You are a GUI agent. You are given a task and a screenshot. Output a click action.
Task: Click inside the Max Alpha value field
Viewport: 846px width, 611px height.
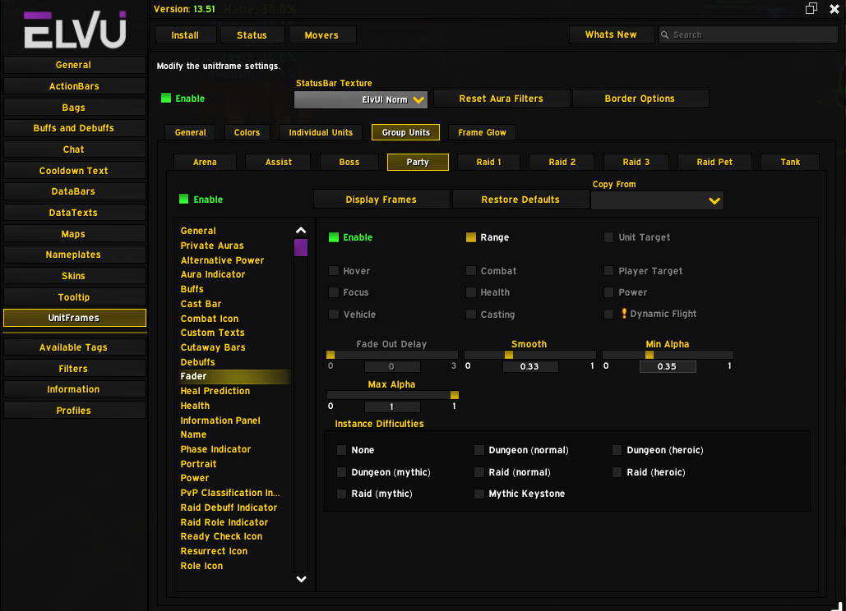point(392,406)
